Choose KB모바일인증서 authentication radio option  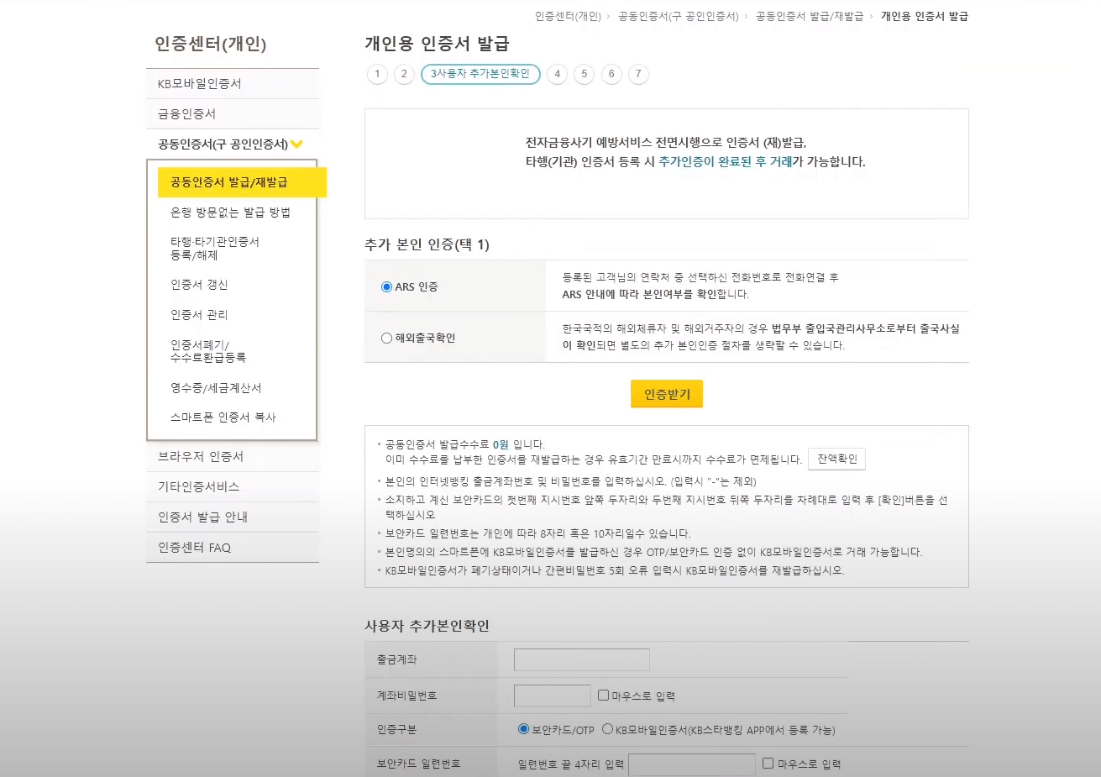pos(607,729)
